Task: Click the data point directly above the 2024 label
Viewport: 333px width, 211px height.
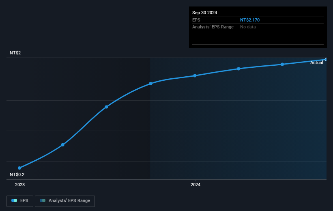Action: pos(195,75)
